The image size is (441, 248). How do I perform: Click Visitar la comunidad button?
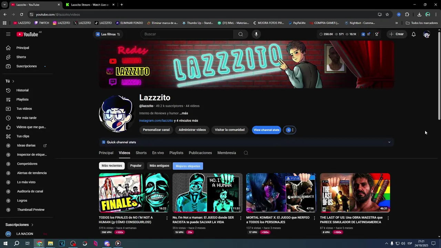pyautogui.click(x=230, y=130)
